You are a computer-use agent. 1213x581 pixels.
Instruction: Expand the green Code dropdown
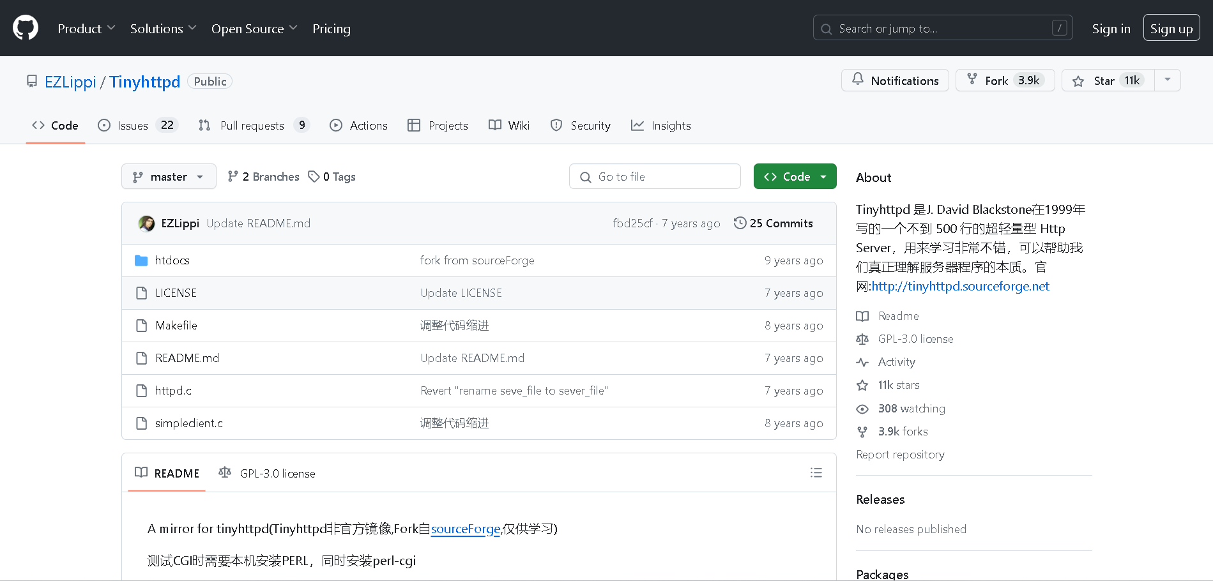(795, 177)
